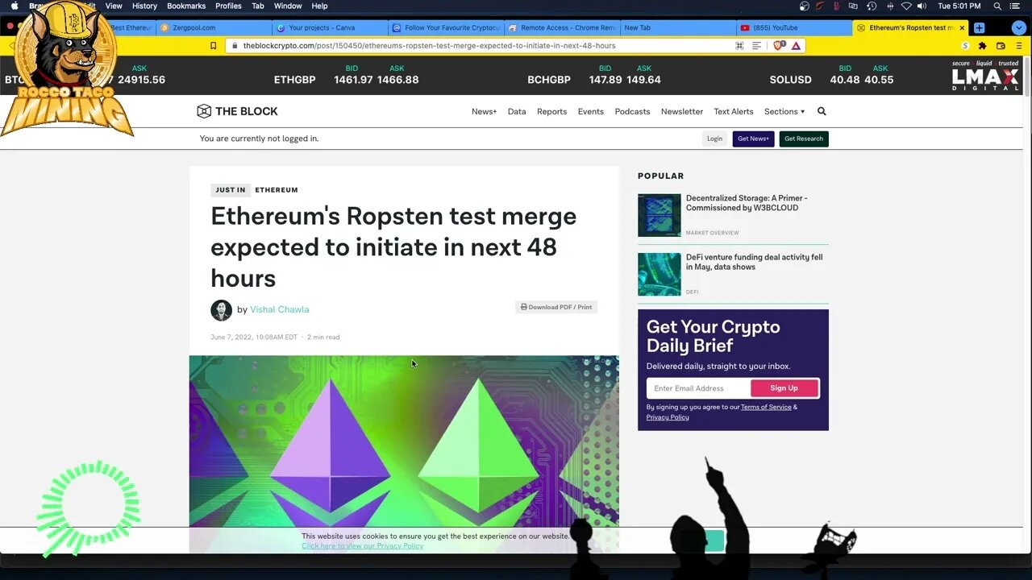1032x580 pixels.
Task: Open the Newsletter nav item
Action: click(682, 111)
